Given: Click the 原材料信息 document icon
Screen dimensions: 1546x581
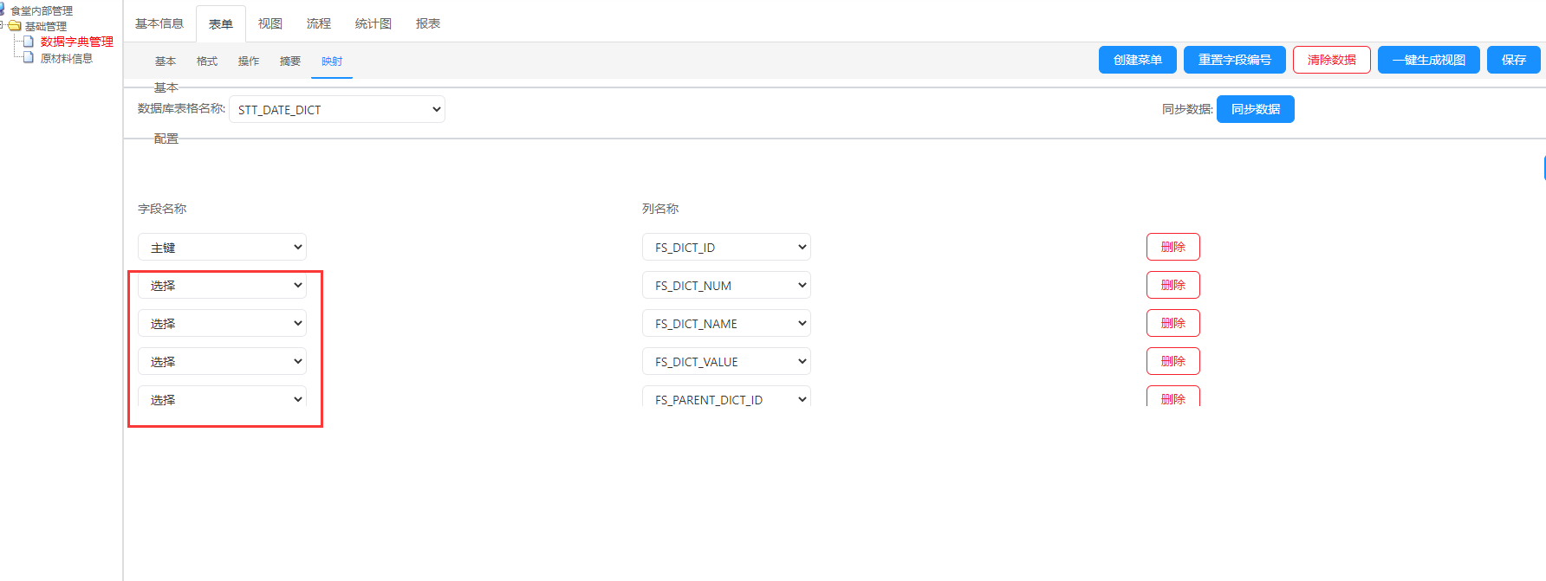Looking at the screenshot, I should (29, 58).
